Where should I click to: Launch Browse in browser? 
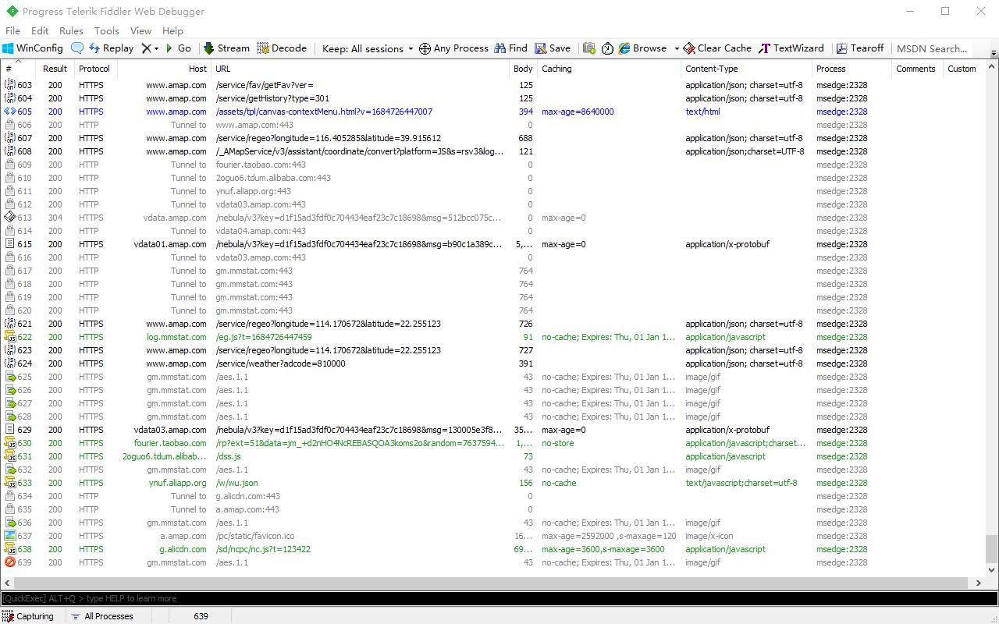click(x=642, y=48)
